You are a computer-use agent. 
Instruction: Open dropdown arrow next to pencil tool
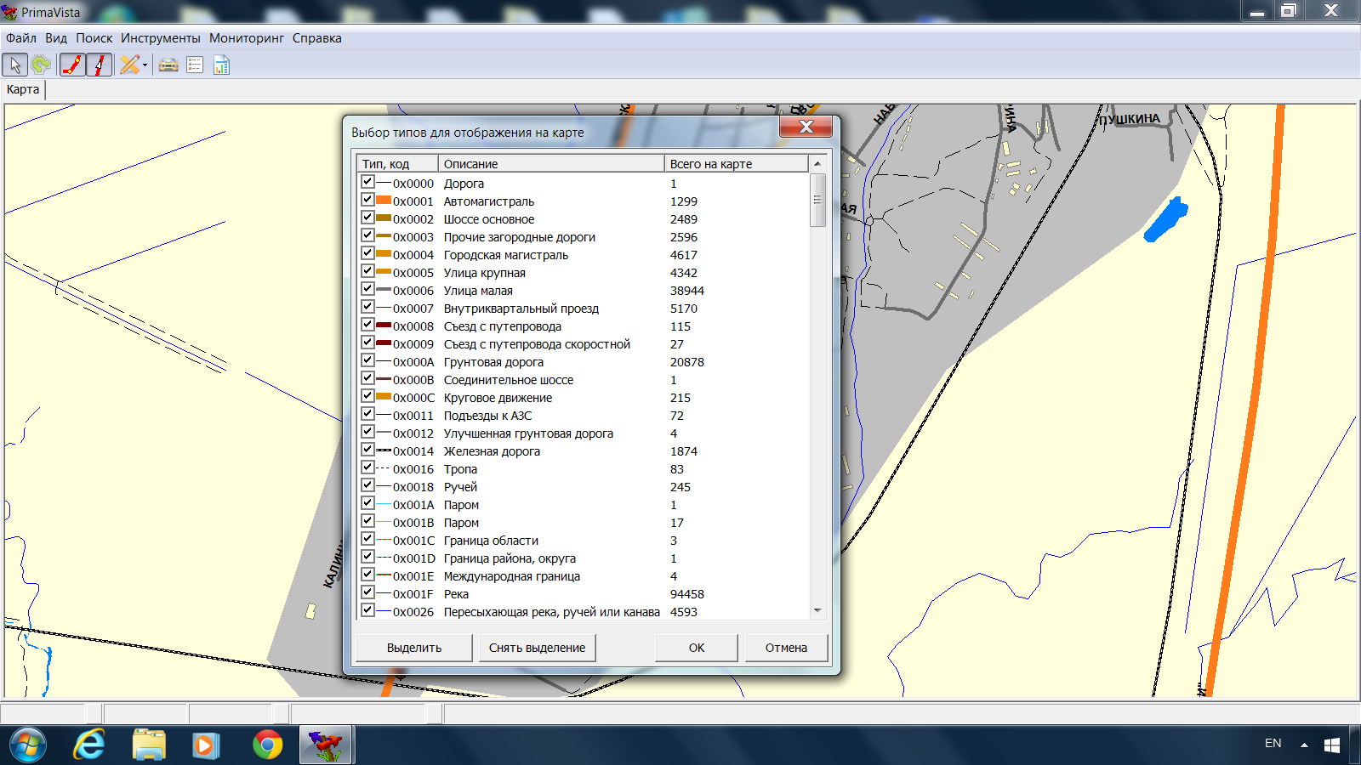[x=145, y=65]
